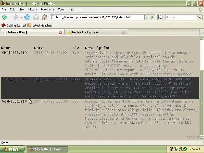The height and width of the screenshot is (153, 204).
Task: Select the Infania files taskbar button
Action: click(x=47, y=149)
